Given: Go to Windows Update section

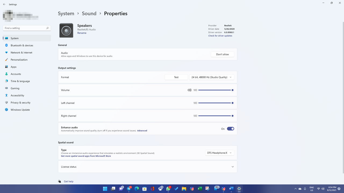Looking at the screenshot, I should coord(20,110).
